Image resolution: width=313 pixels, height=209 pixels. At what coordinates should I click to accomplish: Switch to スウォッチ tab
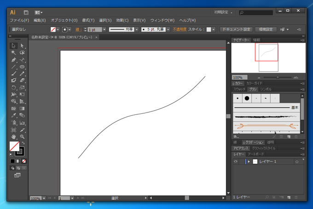point(239,89)
